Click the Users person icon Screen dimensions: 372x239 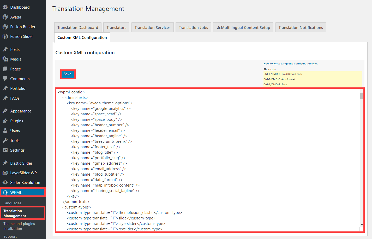click(x=5, y=130)
